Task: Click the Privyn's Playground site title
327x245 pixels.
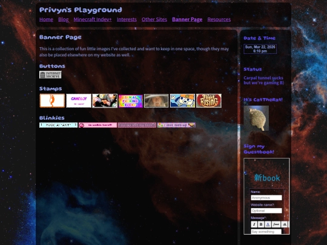Action: pyautogui.click(x=81, y=10)
